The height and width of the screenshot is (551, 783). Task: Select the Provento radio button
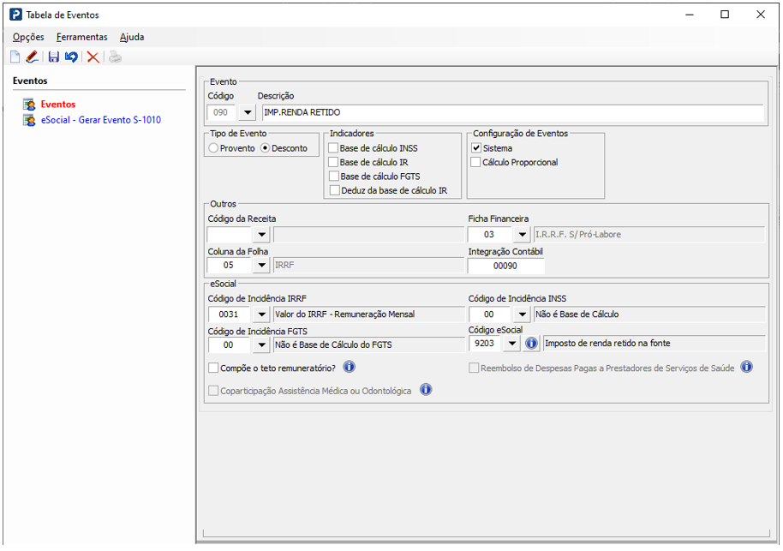(x=213, y=148)
